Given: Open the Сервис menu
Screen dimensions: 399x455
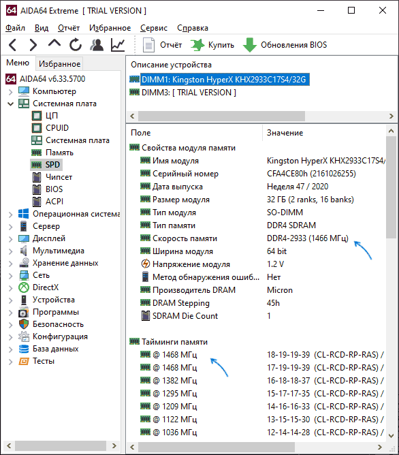Looking at the screenshot, I should tap(154, 28).
